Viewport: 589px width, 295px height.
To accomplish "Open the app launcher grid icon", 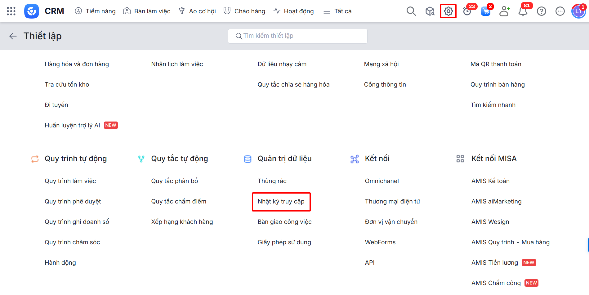I will [11, 11].
